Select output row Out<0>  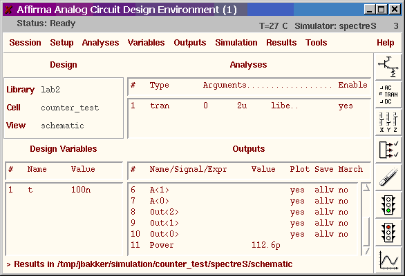(x=243, y=234)
